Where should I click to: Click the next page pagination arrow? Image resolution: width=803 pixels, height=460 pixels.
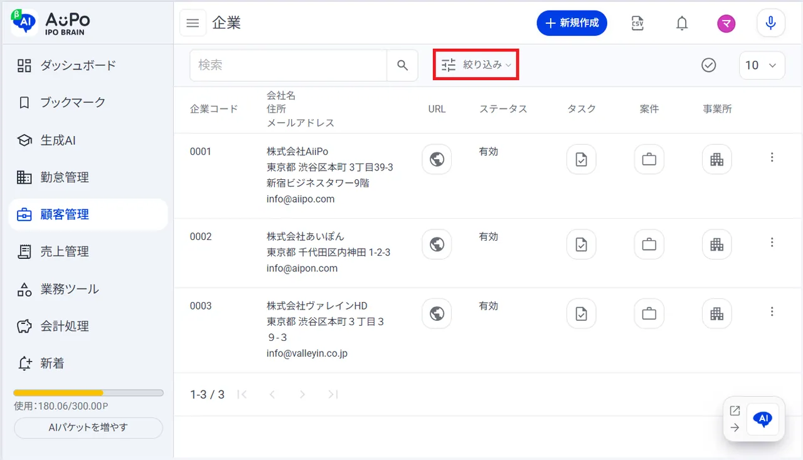tap(302, 394)
